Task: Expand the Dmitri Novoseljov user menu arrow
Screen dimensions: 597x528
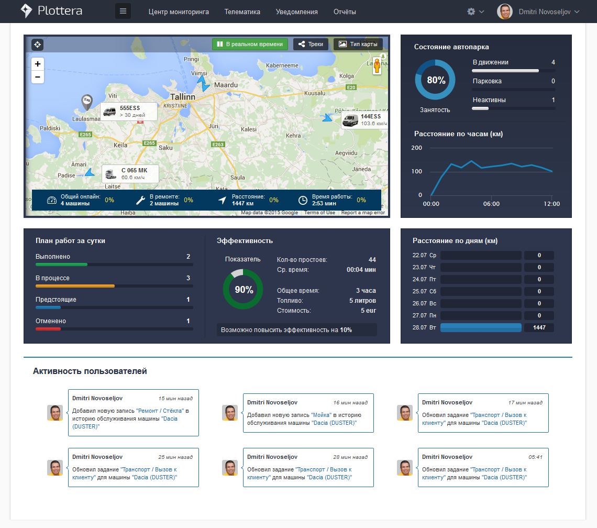Action: (577, 12)
